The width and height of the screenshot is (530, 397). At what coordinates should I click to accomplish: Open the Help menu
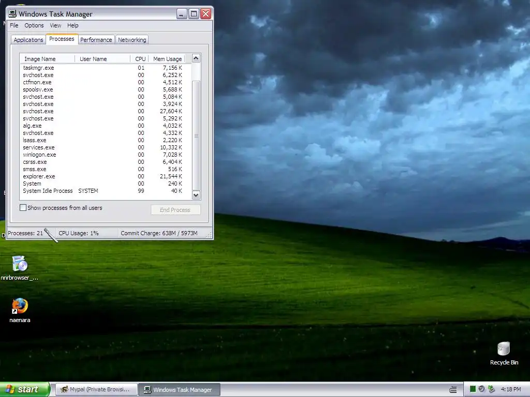(x=72, y=25)
